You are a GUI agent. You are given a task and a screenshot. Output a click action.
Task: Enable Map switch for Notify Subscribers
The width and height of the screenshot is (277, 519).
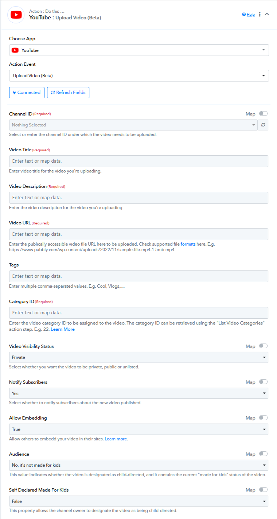[263, 382]
